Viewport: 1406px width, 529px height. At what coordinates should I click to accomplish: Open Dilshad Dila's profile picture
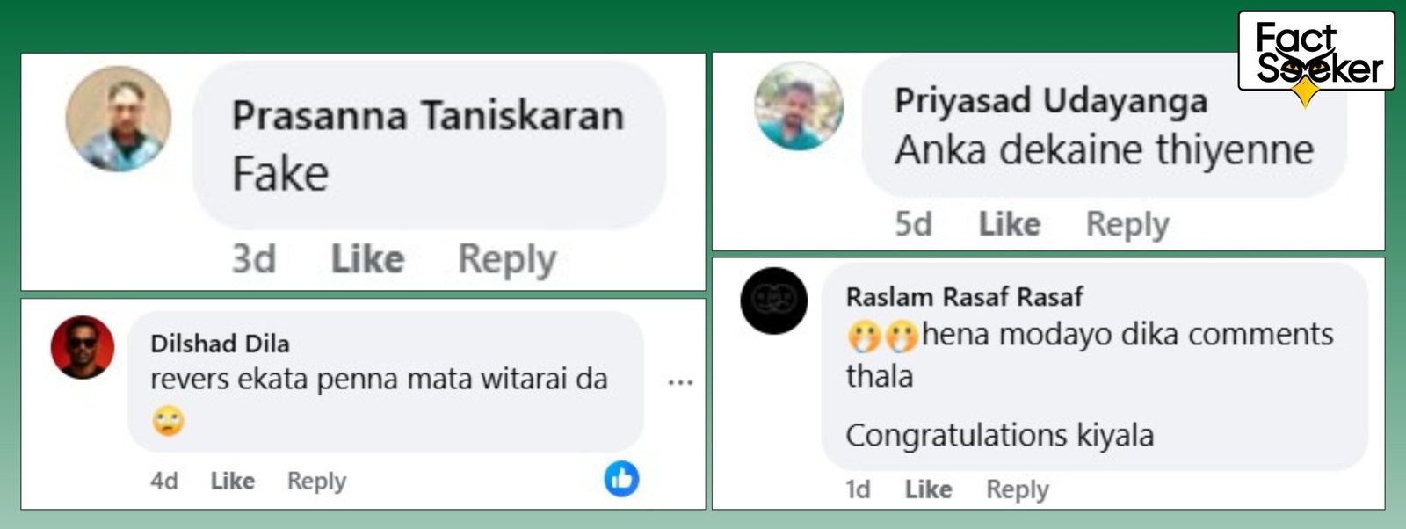[83, 347]
